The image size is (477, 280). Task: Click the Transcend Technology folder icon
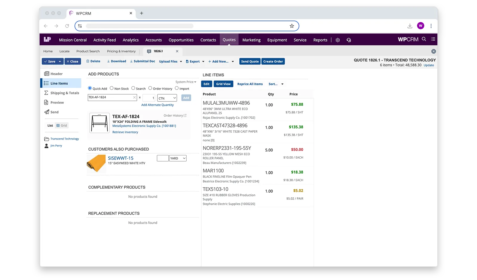(x=47, y=139)
